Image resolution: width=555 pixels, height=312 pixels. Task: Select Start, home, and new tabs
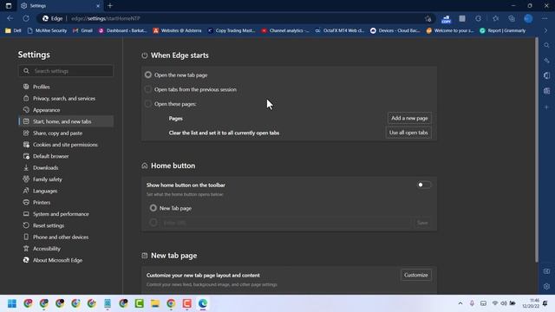click(x=66, y=121)
